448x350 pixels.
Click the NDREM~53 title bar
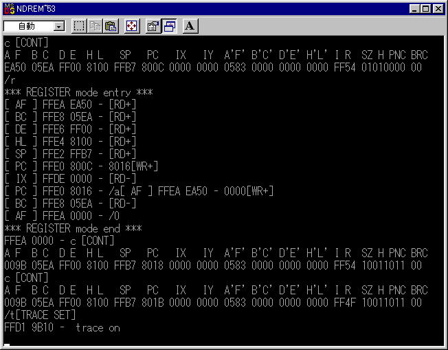[x=206, y=8]
